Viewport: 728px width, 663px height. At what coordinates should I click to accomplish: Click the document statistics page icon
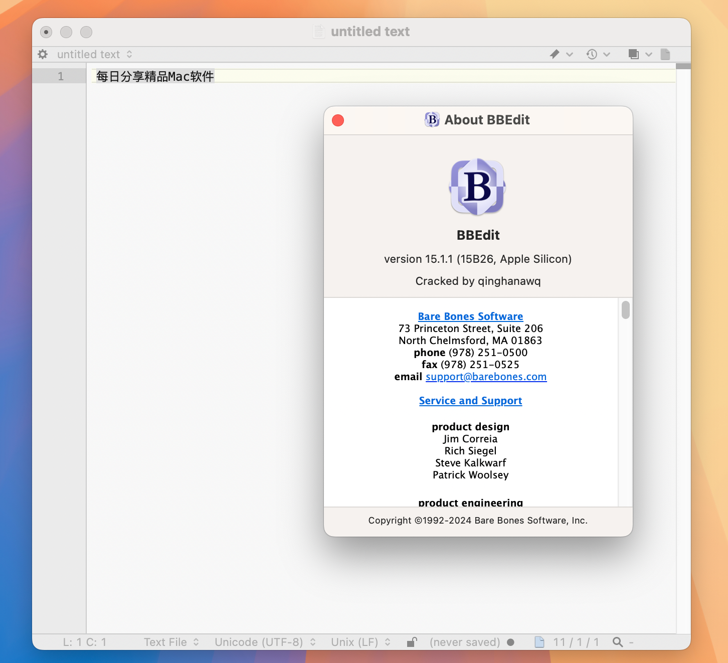coord(539,642)
